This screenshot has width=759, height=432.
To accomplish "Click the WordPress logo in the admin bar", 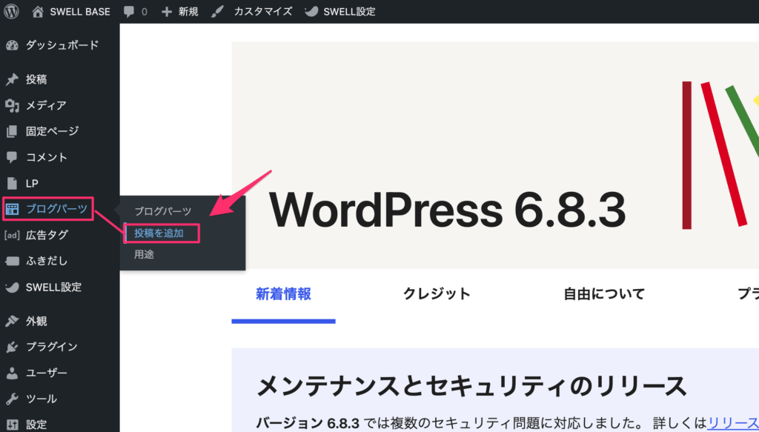I will 10,11.
